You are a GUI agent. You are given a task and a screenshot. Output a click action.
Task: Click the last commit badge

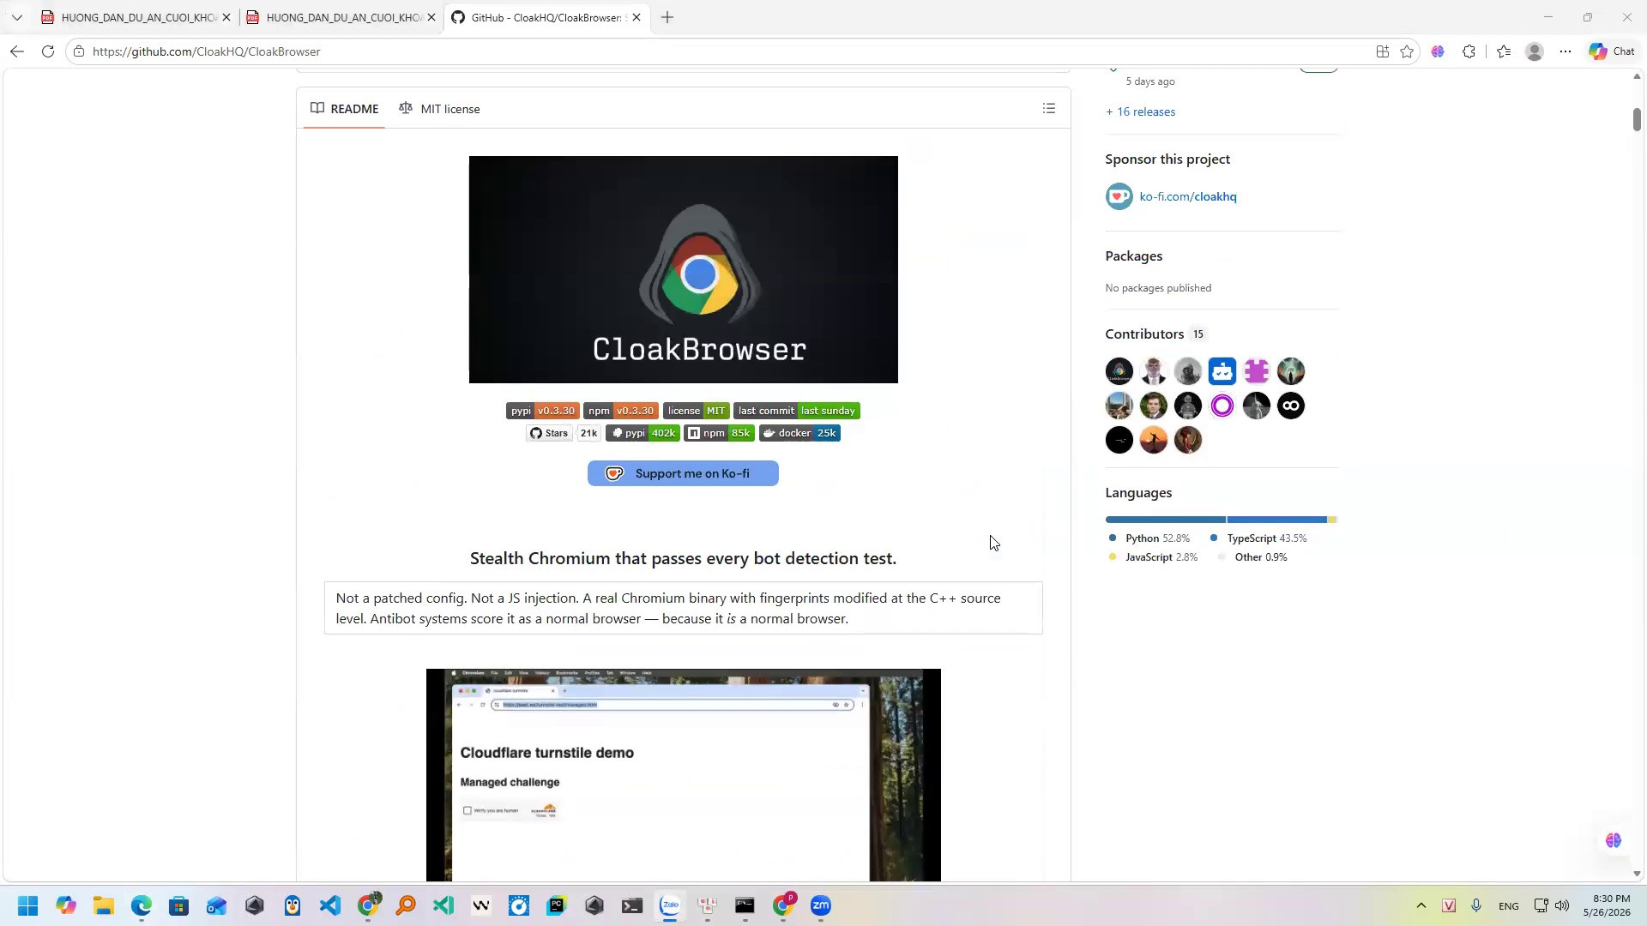797,411
